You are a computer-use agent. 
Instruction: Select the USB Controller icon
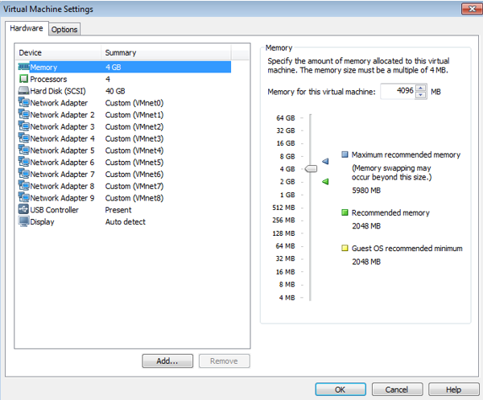[23, 210]
